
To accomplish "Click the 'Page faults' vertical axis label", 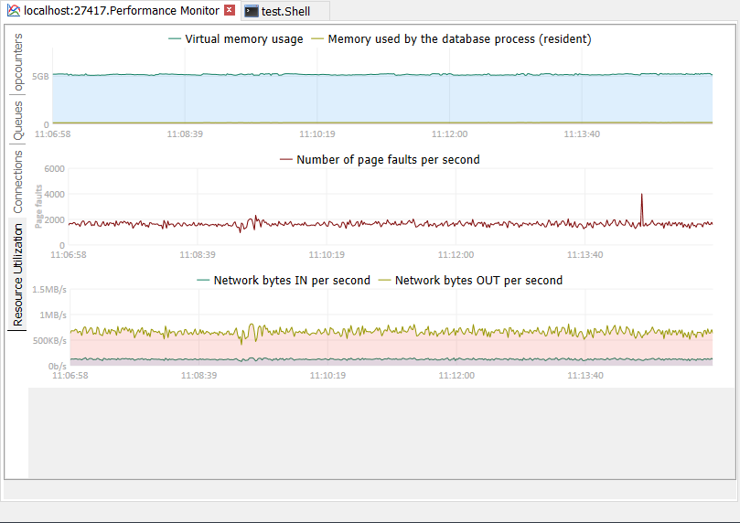I will [x=39, y=206].
